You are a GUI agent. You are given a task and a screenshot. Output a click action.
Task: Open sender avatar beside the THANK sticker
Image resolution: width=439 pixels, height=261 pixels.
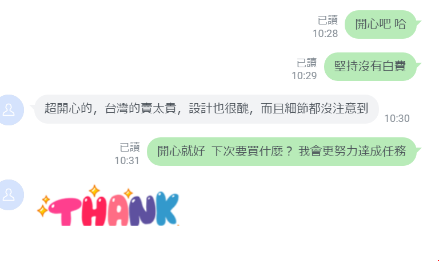pyautogui.click(x=9, y=194)
